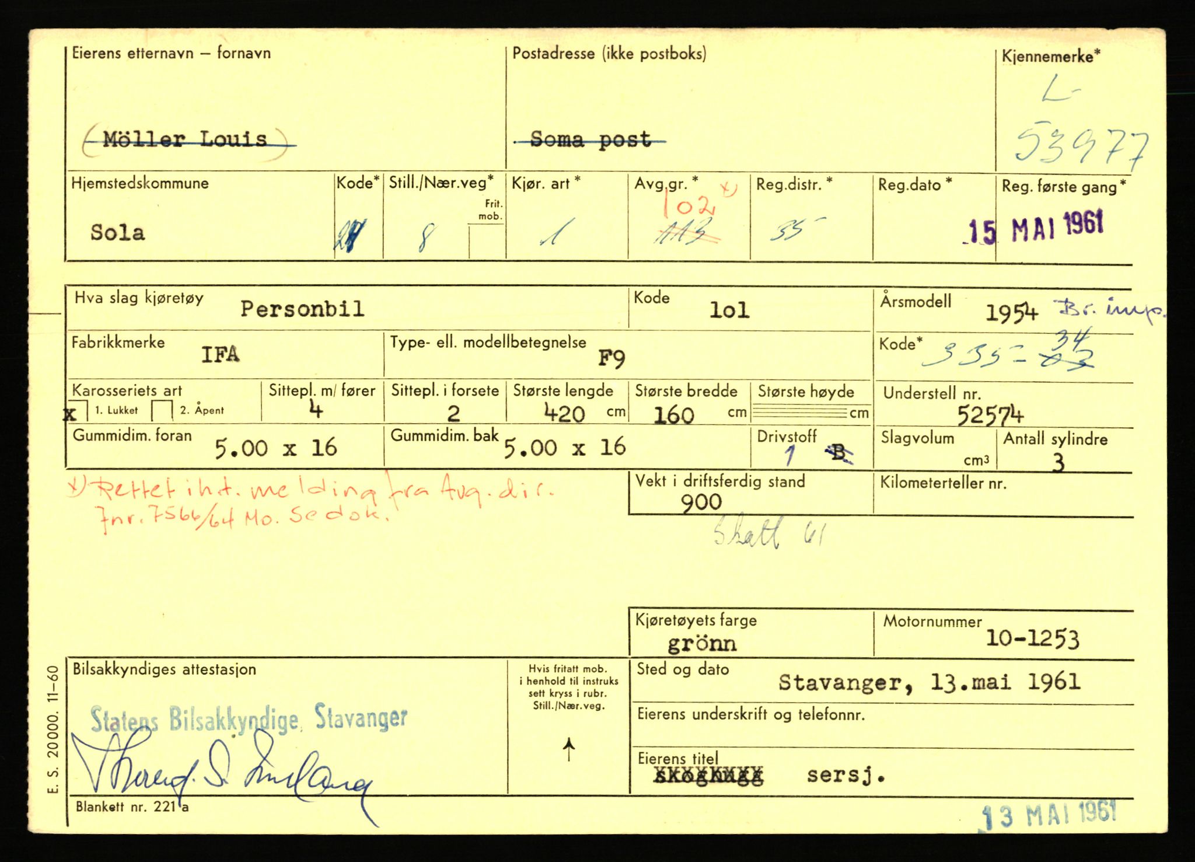Select the vehicle type 'Personbil'

click(x=302, y=309)
